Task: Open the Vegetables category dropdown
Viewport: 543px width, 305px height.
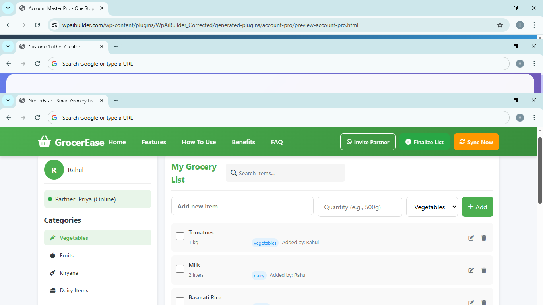Action: point(432,207)
